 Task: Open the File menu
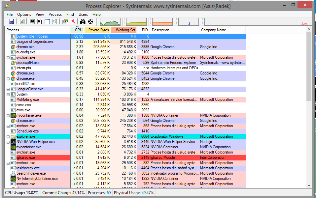click(x=10, y=14)
